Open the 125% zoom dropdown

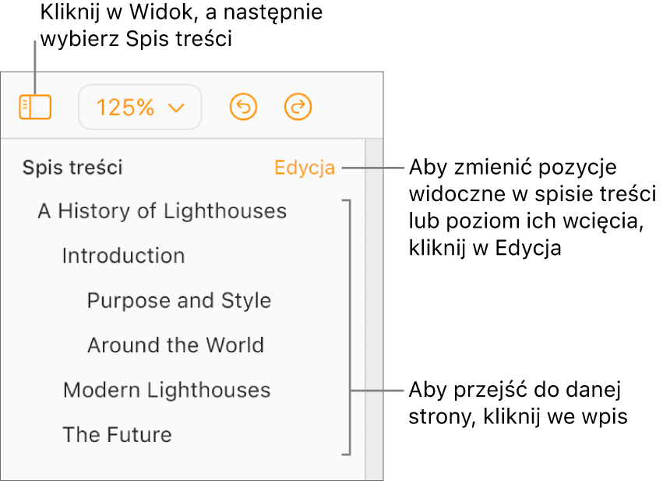[x=140, y=107]
